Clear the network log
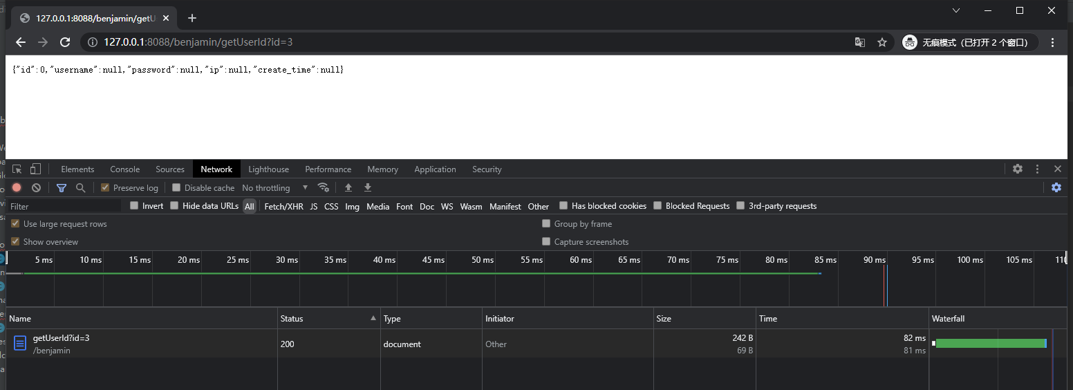 click(36, 187)
